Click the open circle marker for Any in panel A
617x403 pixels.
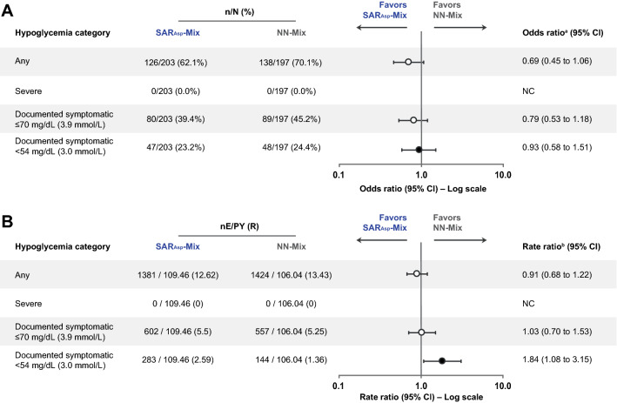(408, 62)
